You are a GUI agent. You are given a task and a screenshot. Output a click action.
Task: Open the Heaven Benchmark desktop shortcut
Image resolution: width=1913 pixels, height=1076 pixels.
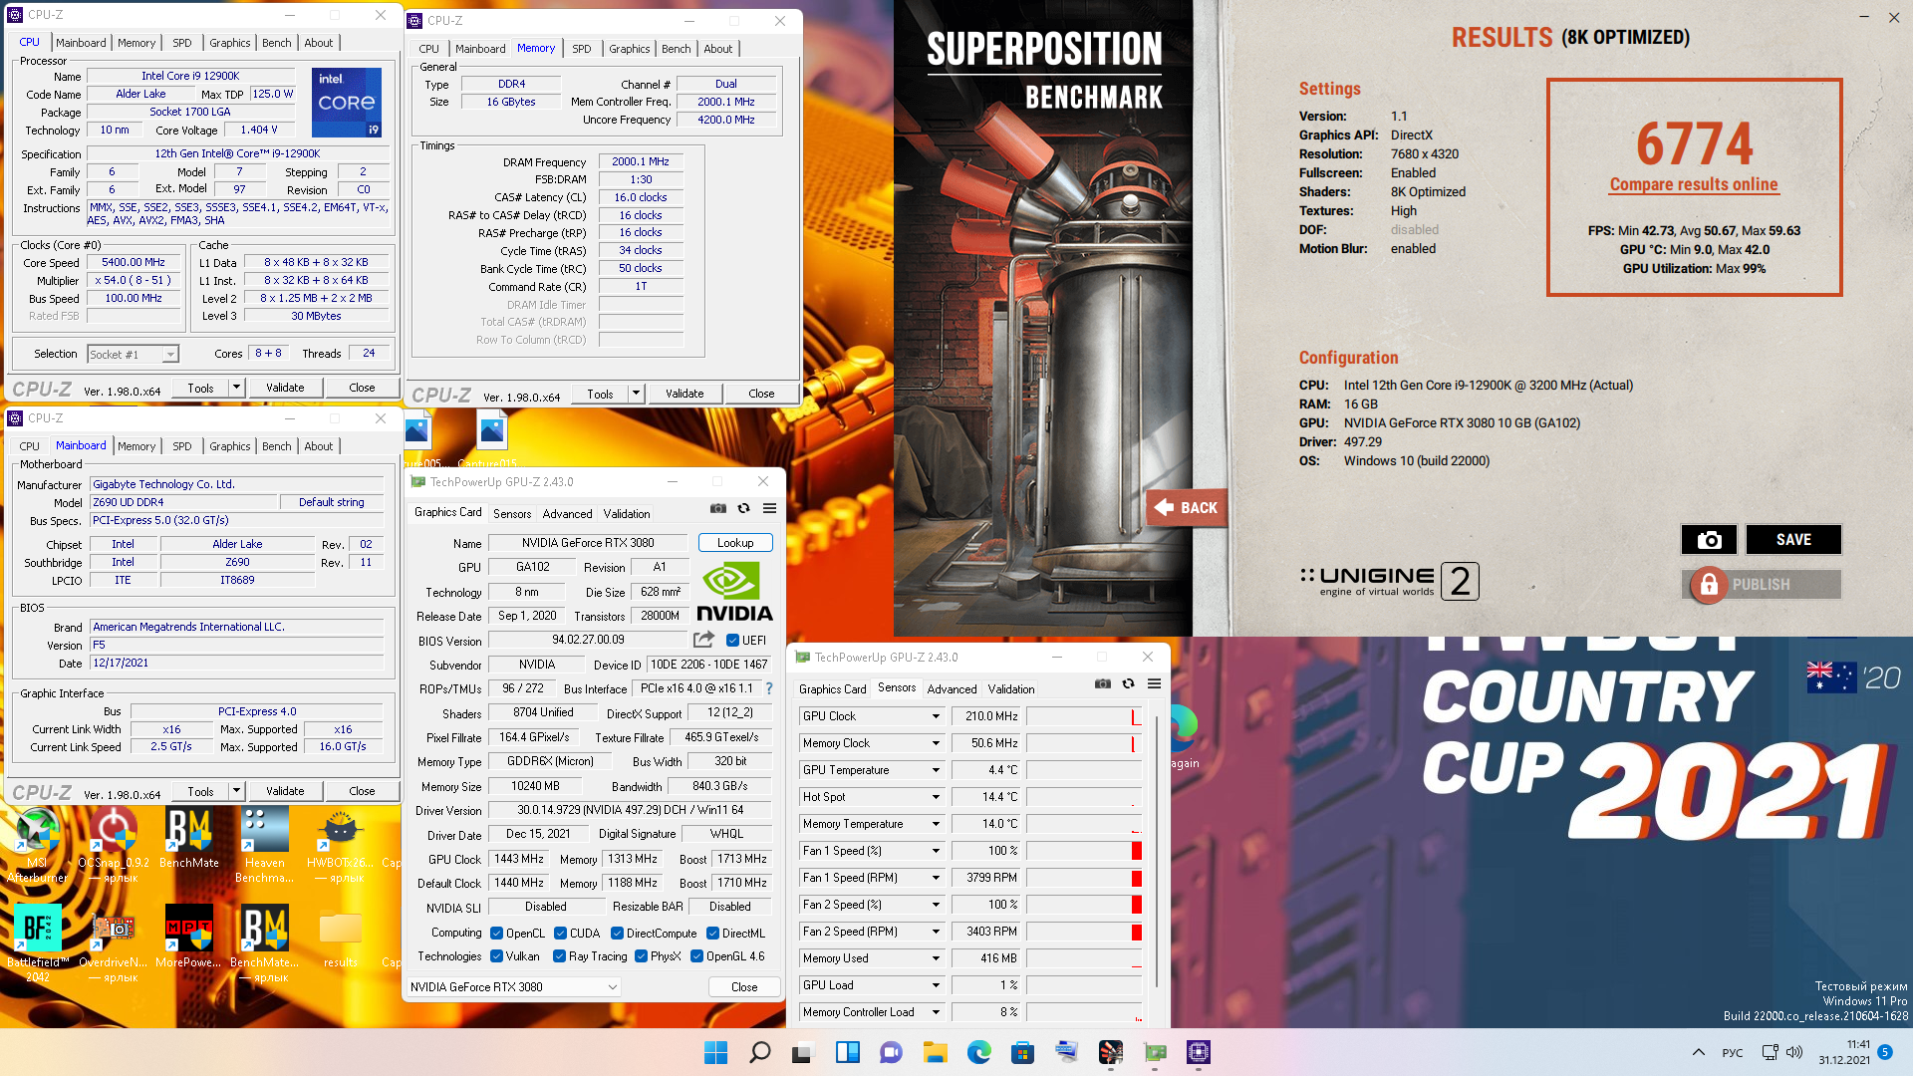click(x=265, y=844)
